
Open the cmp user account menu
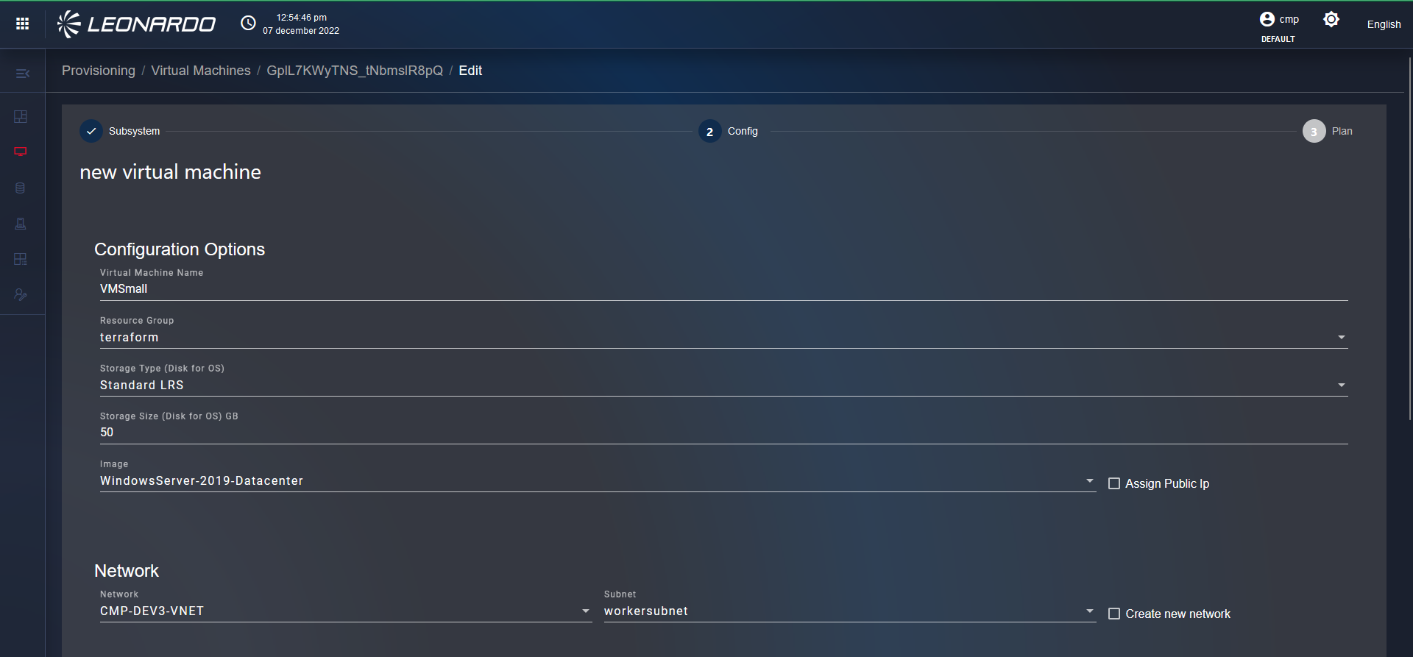point(1278,20)
